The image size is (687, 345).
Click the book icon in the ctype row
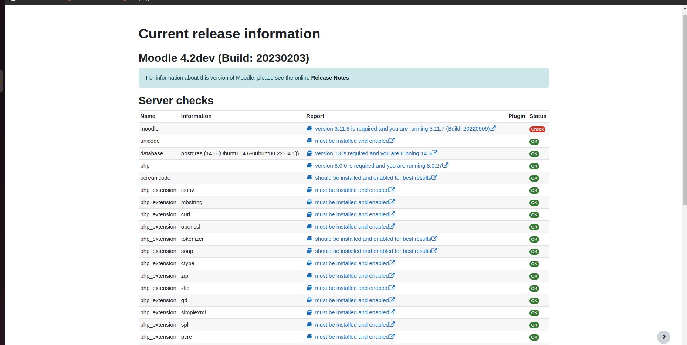tap(309, 263)
